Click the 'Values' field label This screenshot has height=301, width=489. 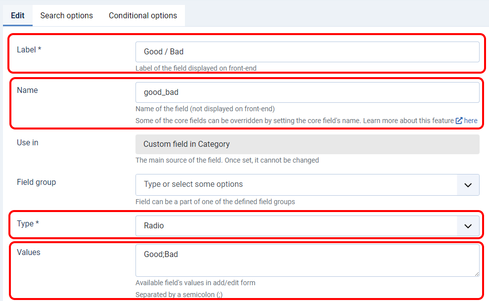29,252
